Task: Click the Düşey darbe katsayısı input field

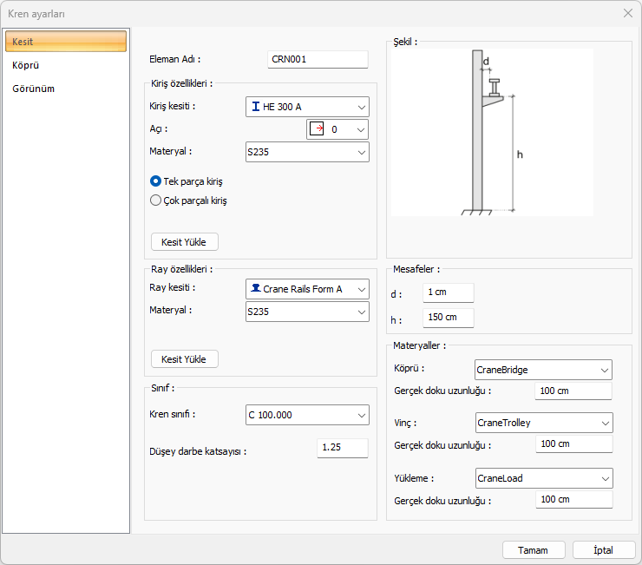Action: point(342,448)
